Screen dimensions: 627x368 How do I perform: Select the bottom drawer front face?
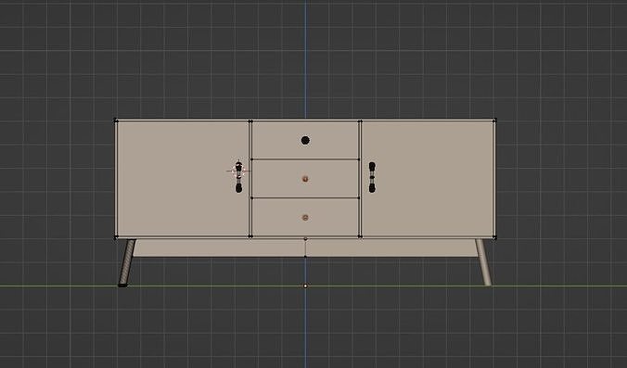click(x=305, y=217)
